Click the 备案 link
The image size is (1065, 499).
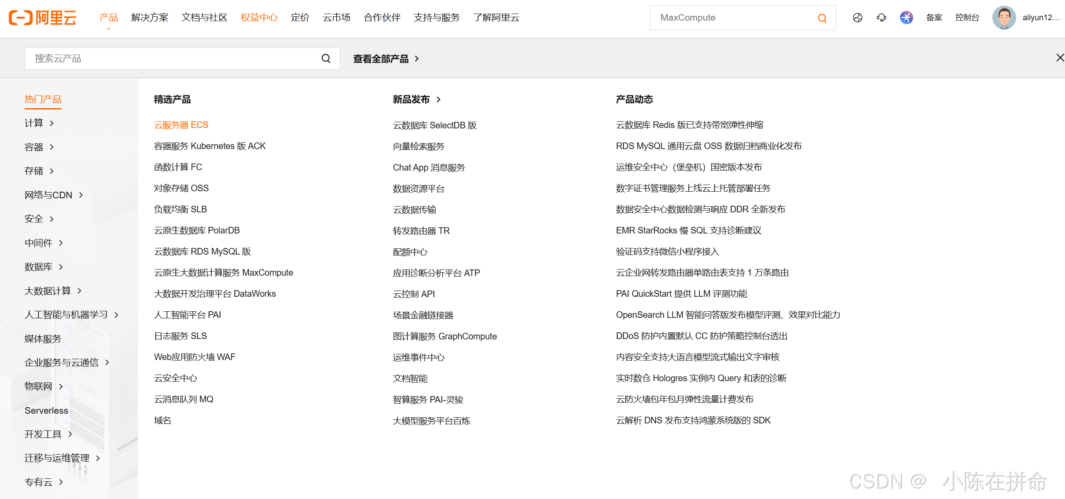pos(934,18)
